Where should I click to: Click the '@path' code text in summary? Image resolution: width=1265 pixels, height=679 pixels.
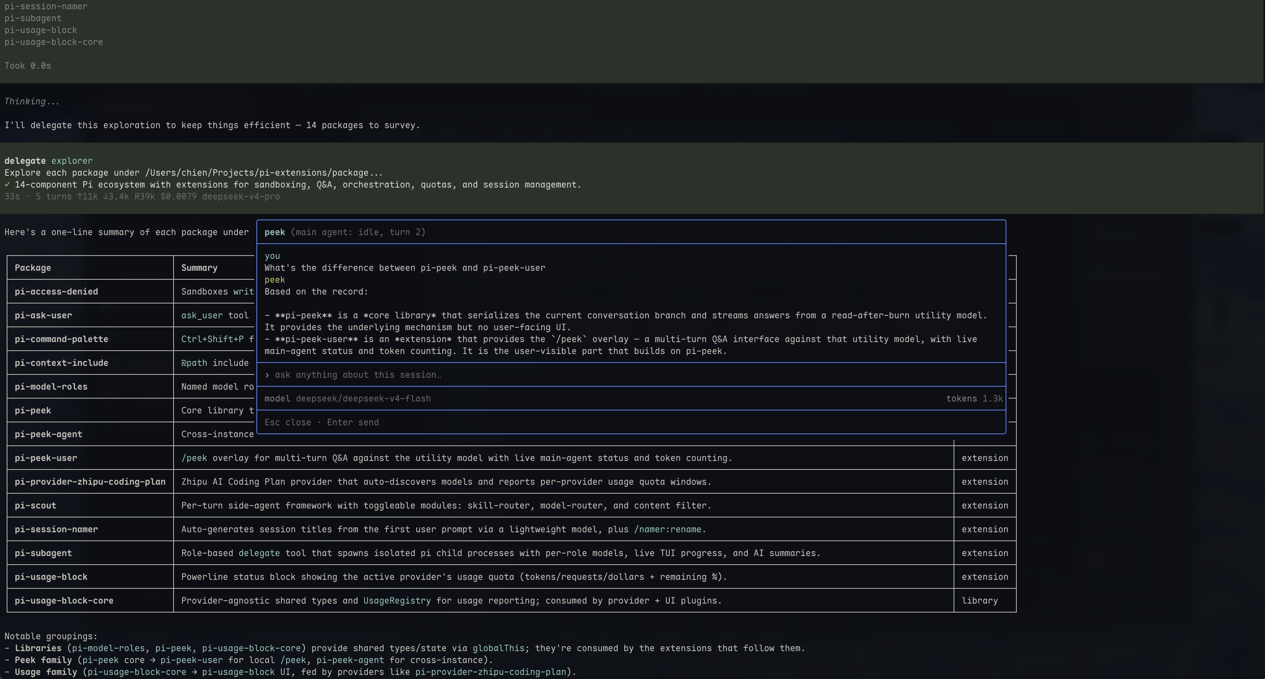194,363
